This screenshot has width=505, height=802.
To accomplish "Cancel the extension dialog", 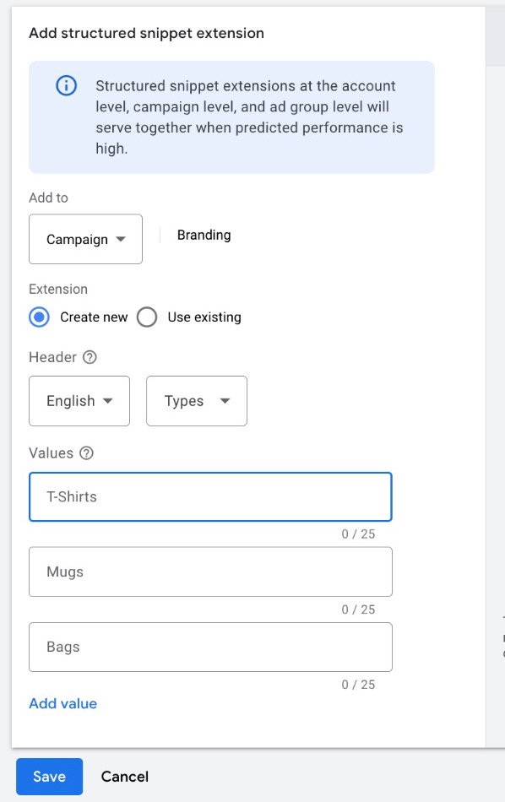I will pos(125,777).
